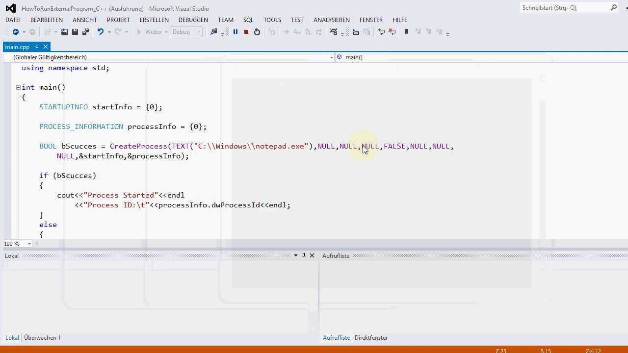Click the Save All icon in toolbar
628x353 pixels.
tap(85, 32)
